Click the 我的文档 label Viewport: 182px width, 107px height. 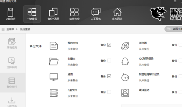tap(73, 43)
